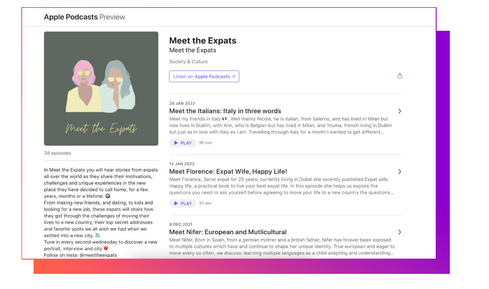
Task: Play the Meet Florence episode
Action: coord(183,203)
